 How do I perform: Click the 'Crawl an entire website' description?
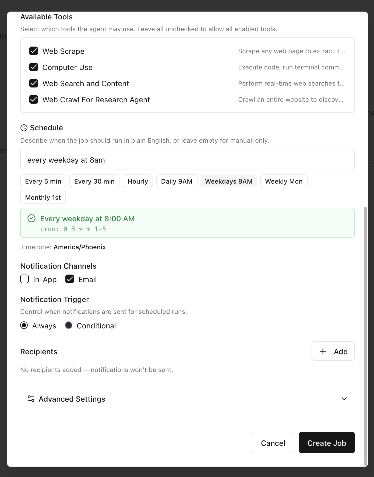[x=291, y=100]
